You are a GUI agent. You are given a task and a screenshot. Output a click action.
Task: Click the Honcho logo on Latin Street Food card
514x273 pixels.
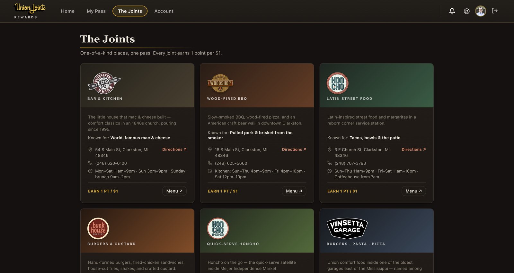point(338,83)
